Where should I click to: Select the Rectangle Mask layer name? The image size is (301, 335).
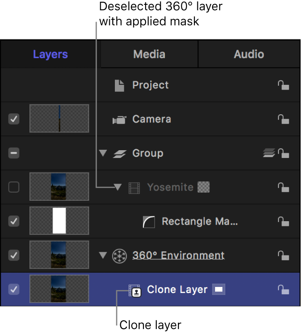pos(200,222)
